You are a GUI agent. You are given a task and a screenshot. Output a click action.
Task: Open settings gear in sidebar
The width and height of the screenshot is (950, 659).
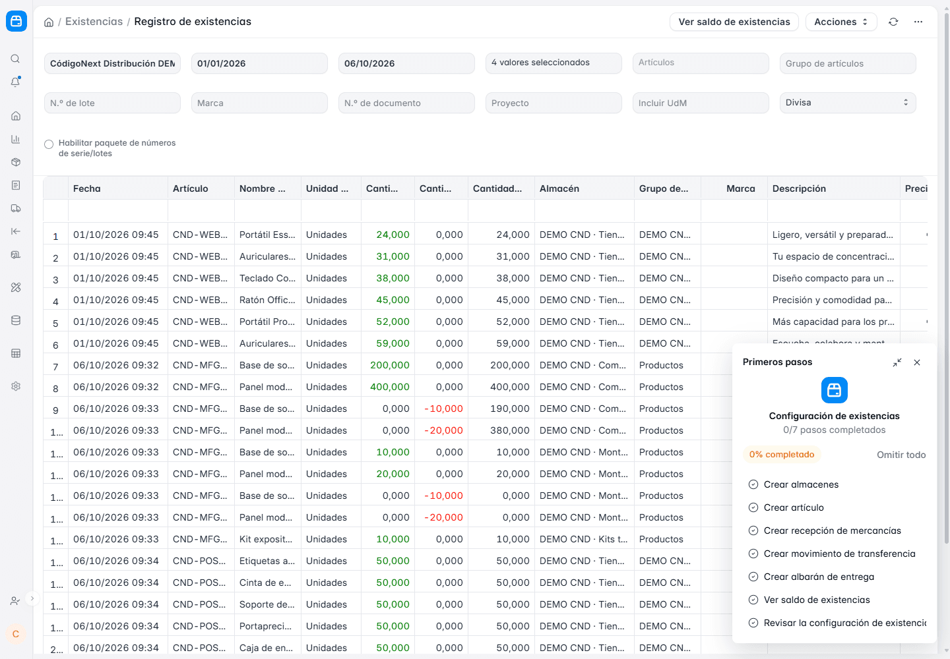click(16, 386)
